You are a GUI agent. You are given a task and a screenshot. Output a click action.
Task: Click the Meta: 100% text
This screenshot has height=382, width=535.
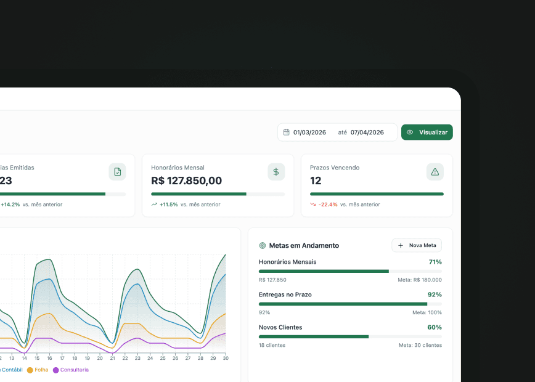(x=427, y=313)
